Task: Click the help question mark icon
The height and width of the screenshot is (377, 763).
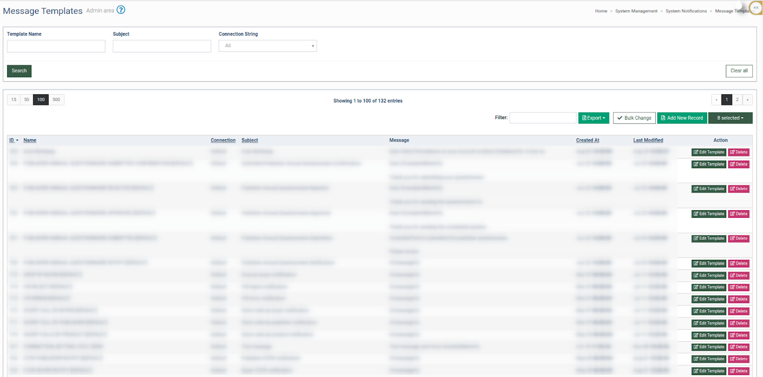Action: tap(121, 10)
